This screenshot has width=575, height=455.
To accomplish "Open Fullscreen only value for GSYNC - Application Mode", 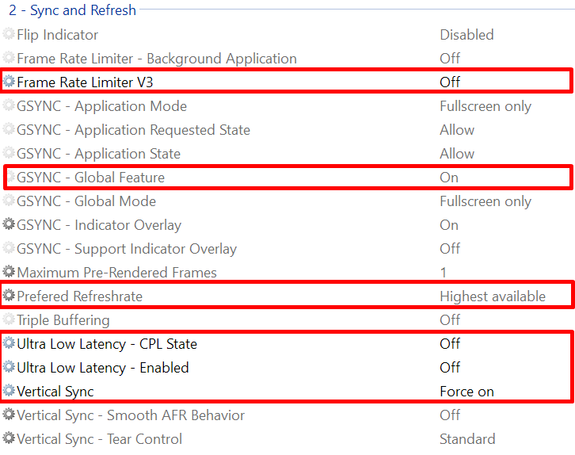I will (486, 106).
